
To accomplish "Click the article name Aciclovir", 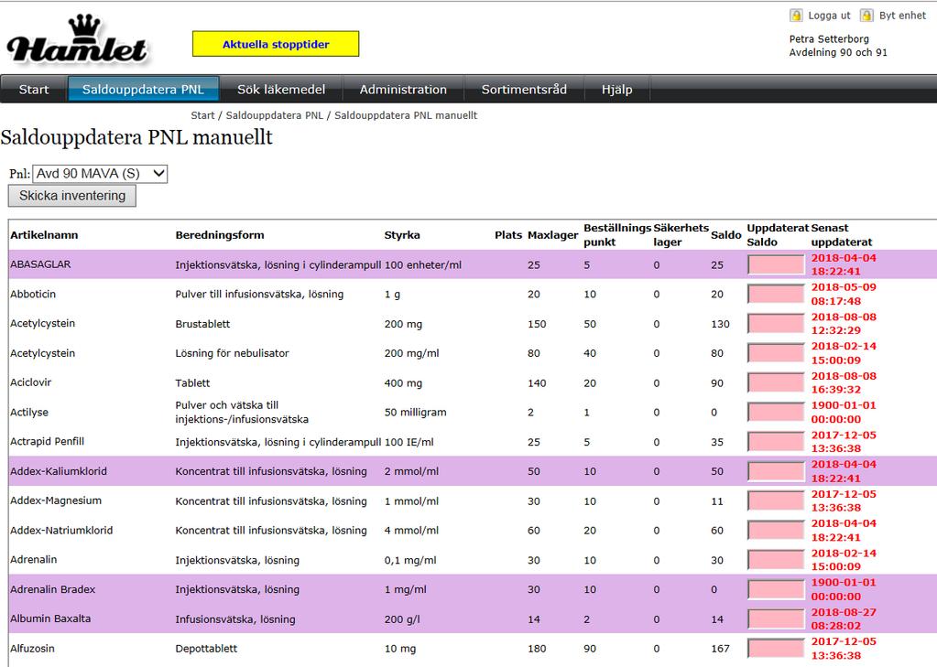I will click(30, 382).
